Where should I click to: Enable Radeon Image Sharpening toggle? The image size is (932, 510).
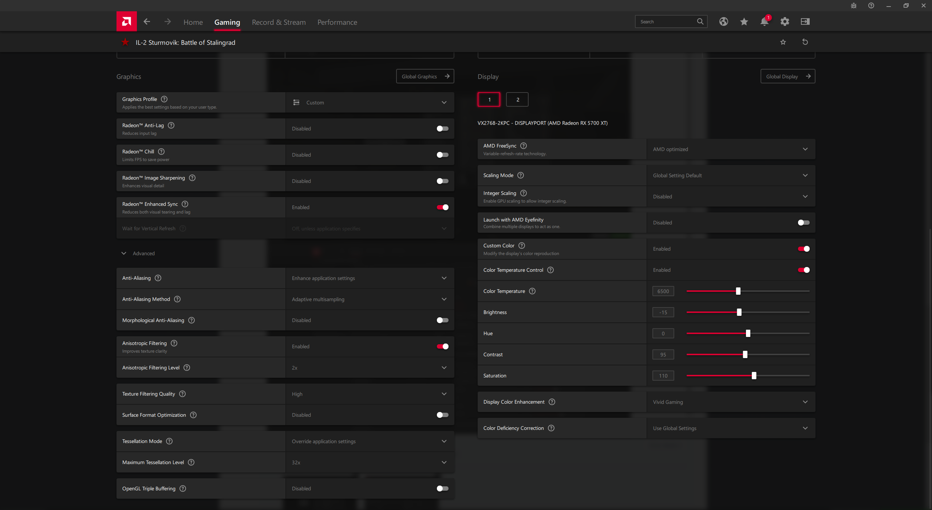pyautogui.click(x=442, y=181)
